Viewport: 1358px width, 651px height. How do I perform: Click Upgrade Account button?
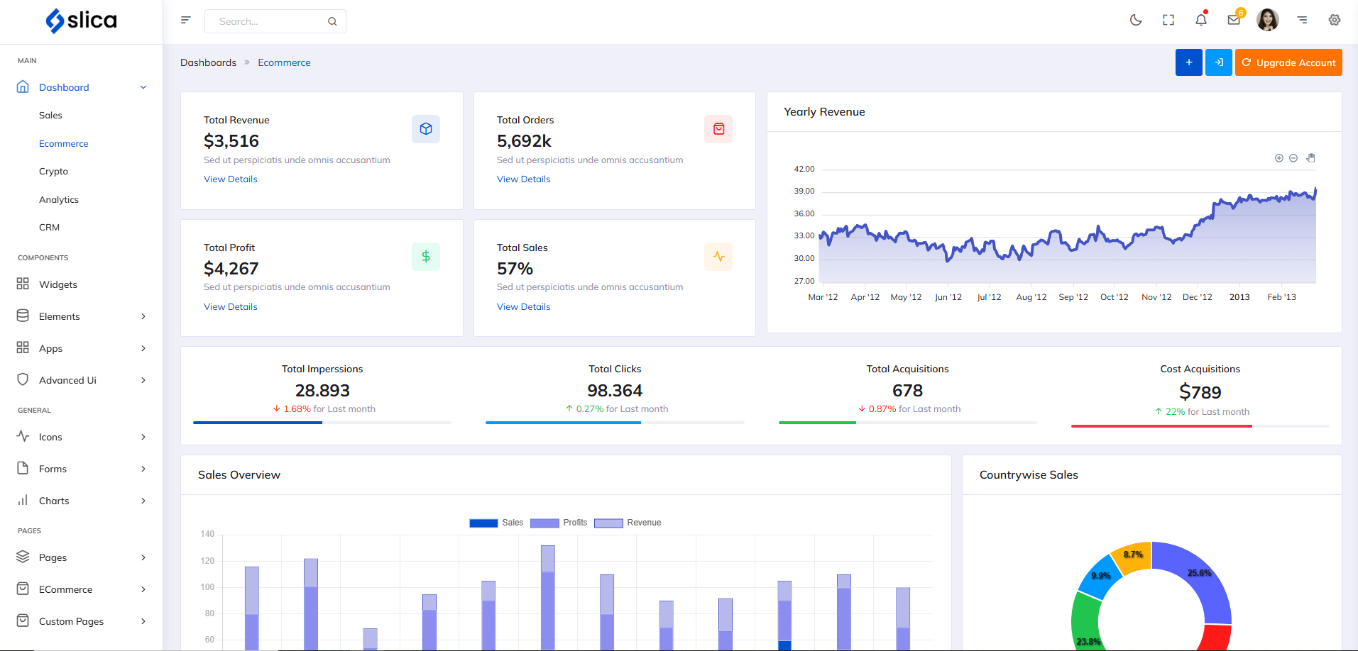click(1288, 62)
